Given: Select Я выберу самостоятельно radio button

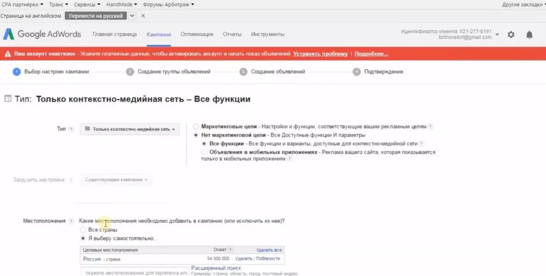Looking at the screenshot, I should [83, 238].
